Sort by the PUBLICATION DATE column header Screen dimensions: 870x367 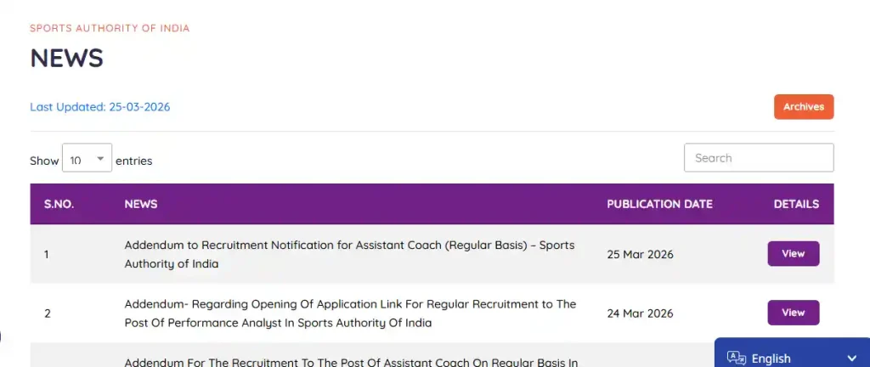659,204
